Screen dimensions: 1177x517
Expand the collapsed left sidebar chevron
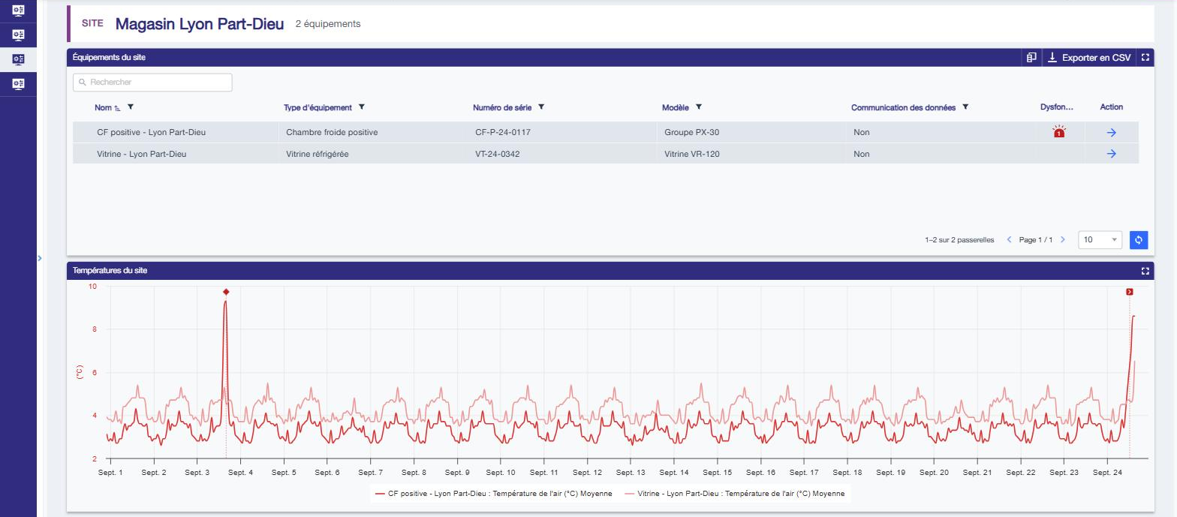click(40, 258)
